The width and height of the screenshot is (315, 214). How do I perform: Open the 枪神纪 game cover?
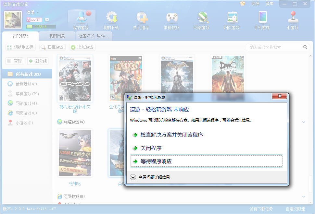tap(75, 153)
